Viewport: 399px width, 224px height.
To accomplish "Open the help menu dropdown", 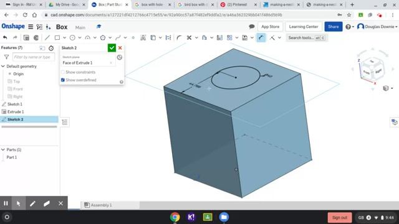I will pyautogui.click(x=350, y=27).
